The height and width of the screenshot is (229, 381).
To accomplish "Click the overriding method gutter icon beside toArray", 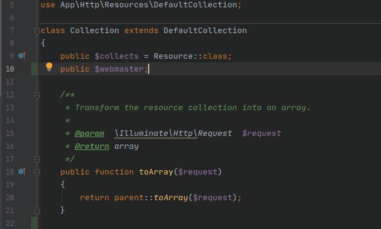I will tap(22, 171).
